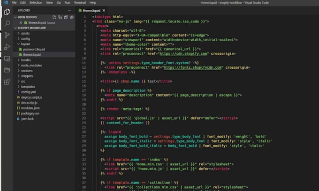Close the theme.liquid editor tab

(104, 10)
